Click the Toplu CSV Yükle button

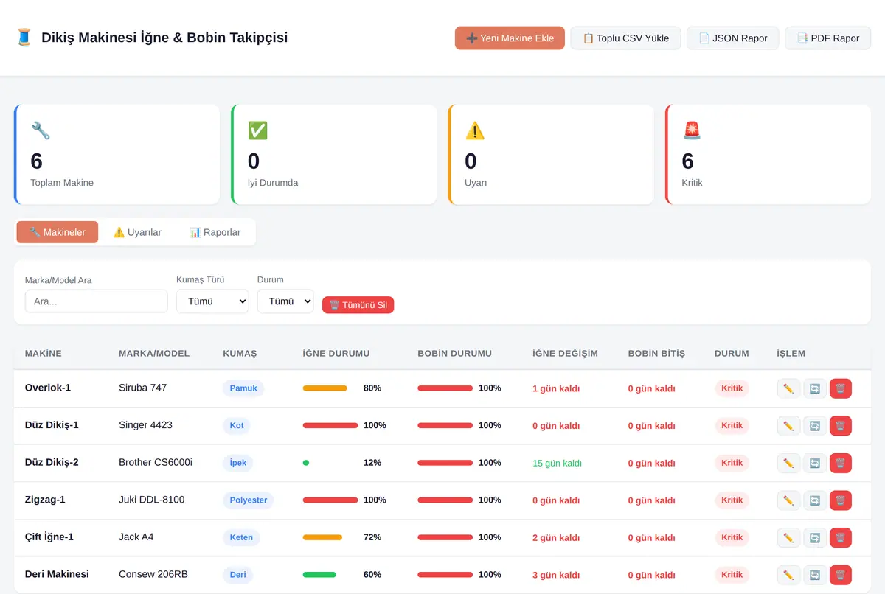[625, 38]
